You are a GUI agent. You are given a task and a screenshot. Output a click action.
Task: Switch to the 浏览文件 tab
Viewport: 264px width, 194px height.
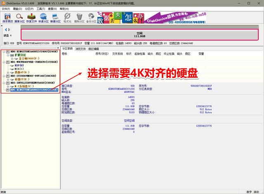click(80, 49)
